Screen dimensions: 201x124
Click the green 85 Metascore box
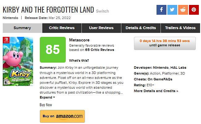[53, 50]
